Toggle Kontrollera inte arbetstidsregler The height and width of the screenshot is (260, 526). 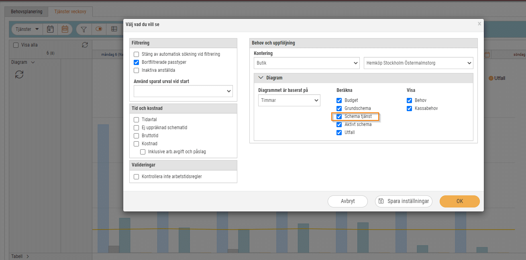coord(137,177)
